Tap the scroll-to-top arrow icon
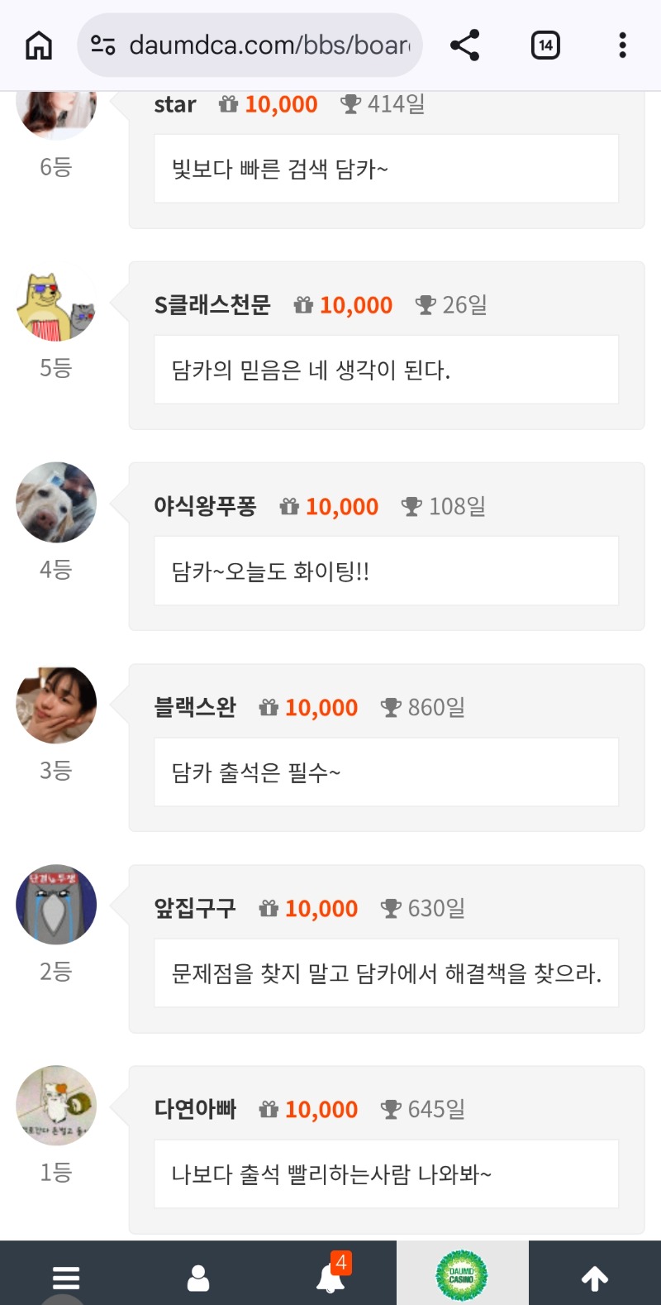This screenshot has width=661, height=1305. pos(595,1278)
